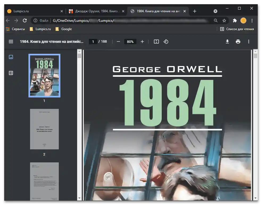This screenshot has height=205, width=262.
Task: Click thumbnail panel scroll up arrow
Action: (79, 51)
